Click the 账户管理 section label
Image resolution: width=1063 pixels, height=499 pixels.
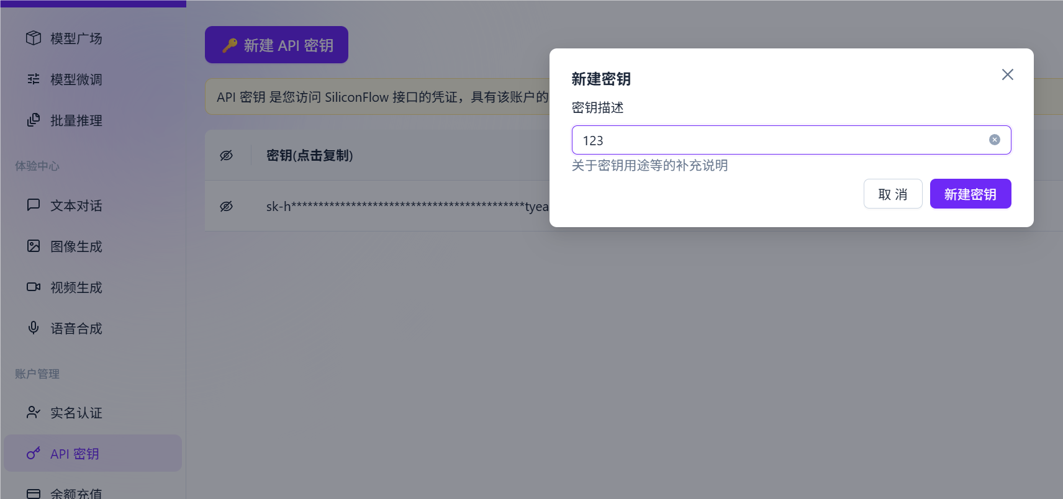coord(37,374)
